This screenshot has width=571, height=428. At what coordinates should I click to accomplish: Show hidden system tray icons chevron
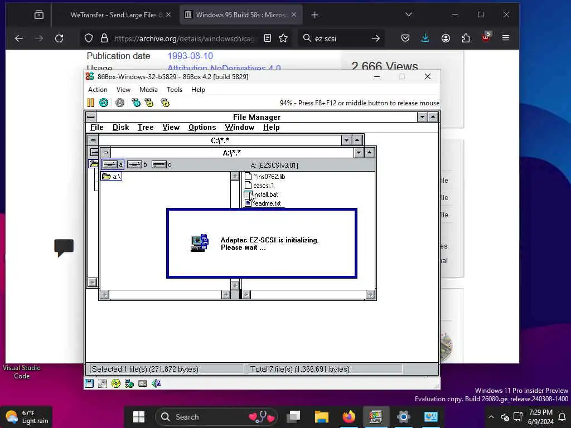point(491,417)
